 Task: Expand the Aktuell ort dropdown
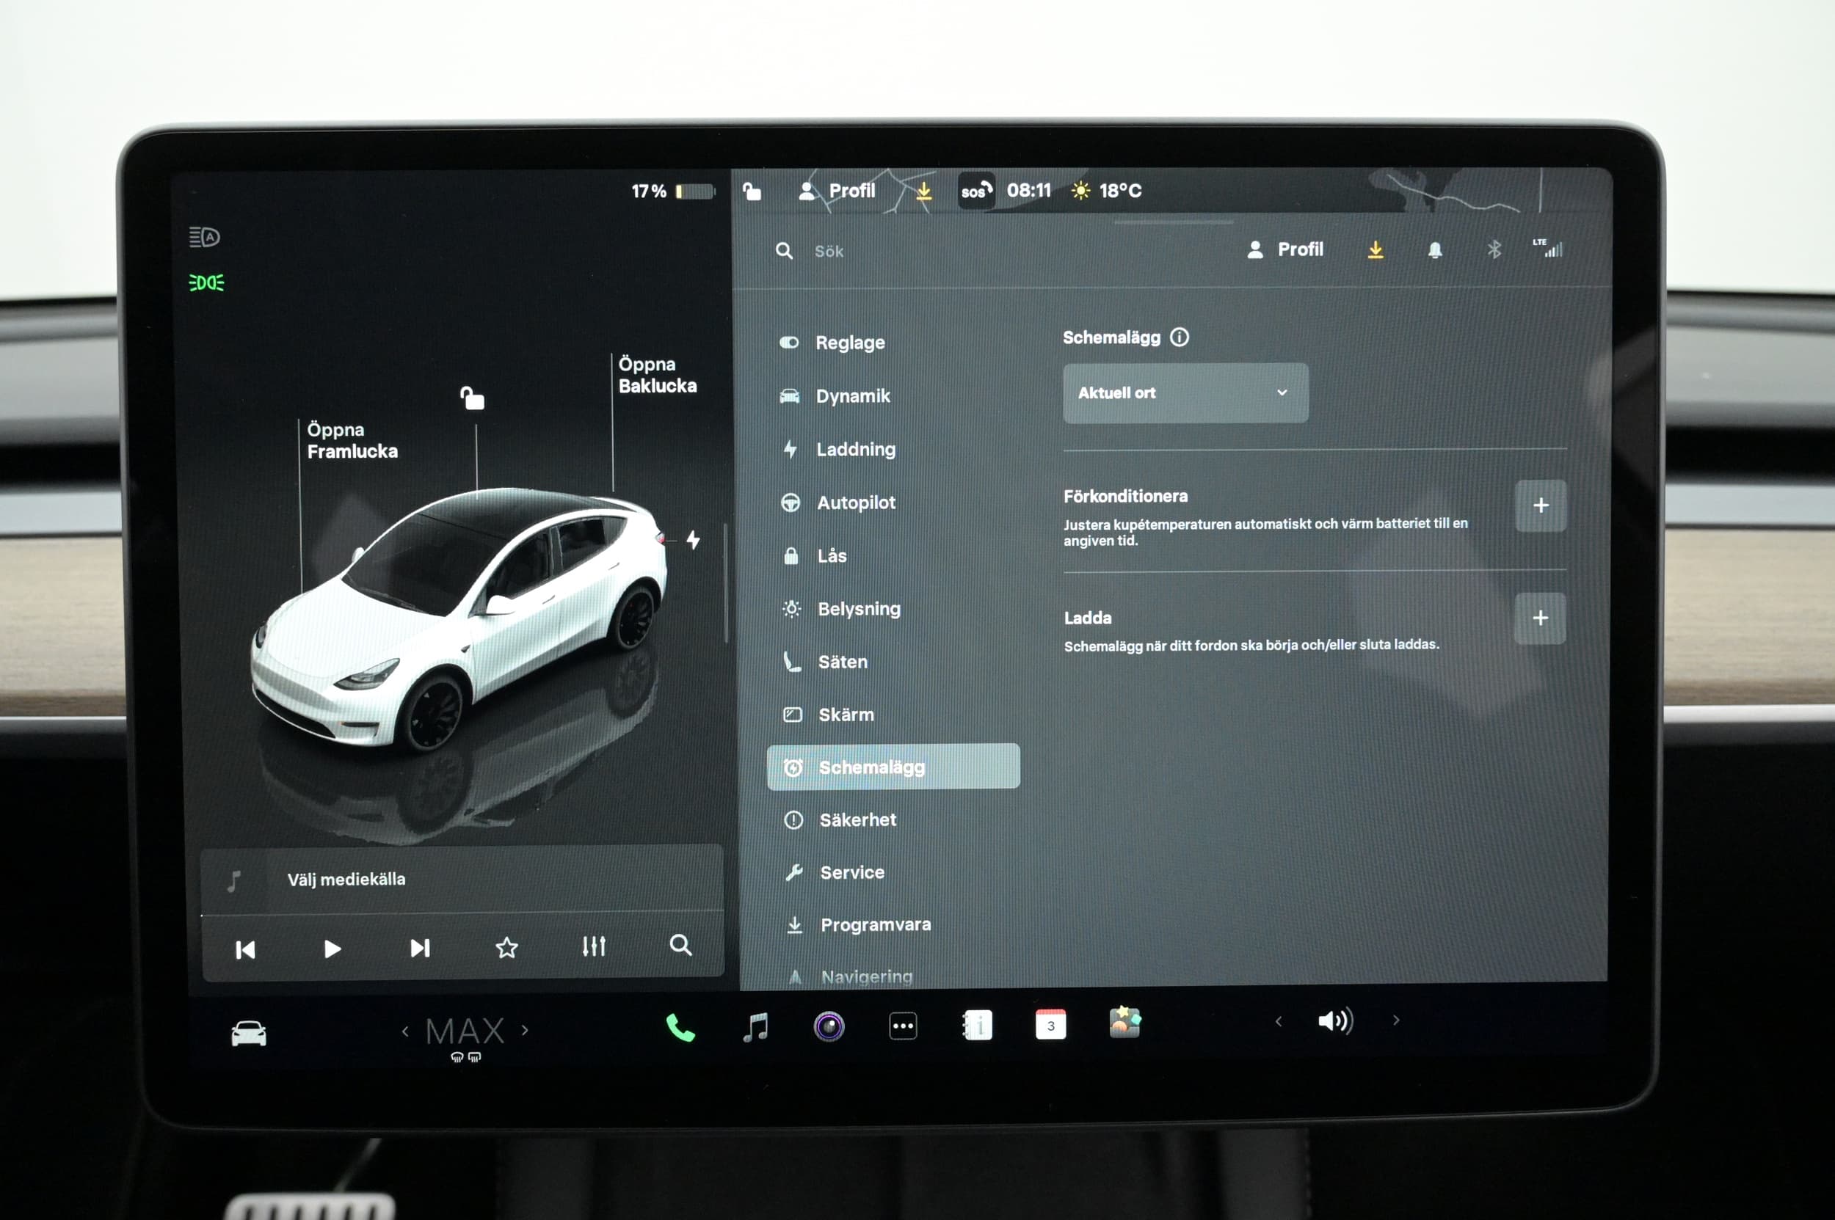pos(1184,393)
